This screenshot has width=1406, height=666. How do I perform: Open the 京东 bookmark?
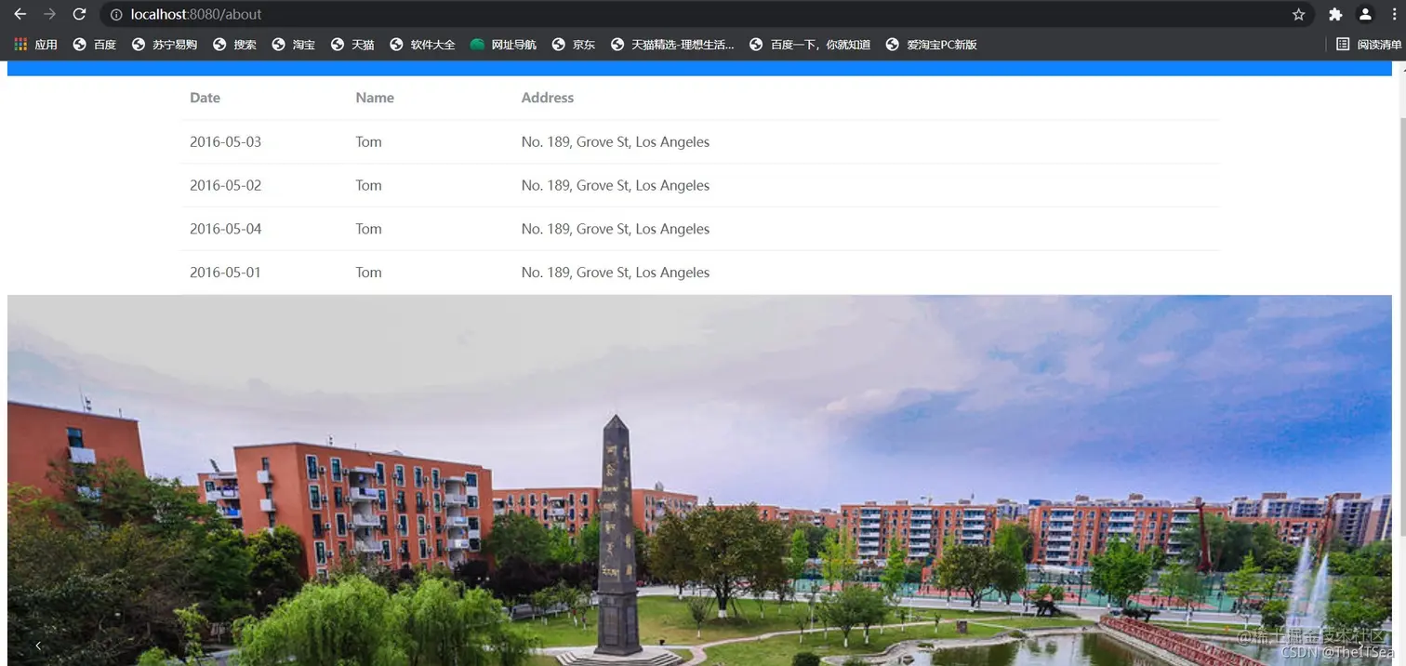coord(573,45)
